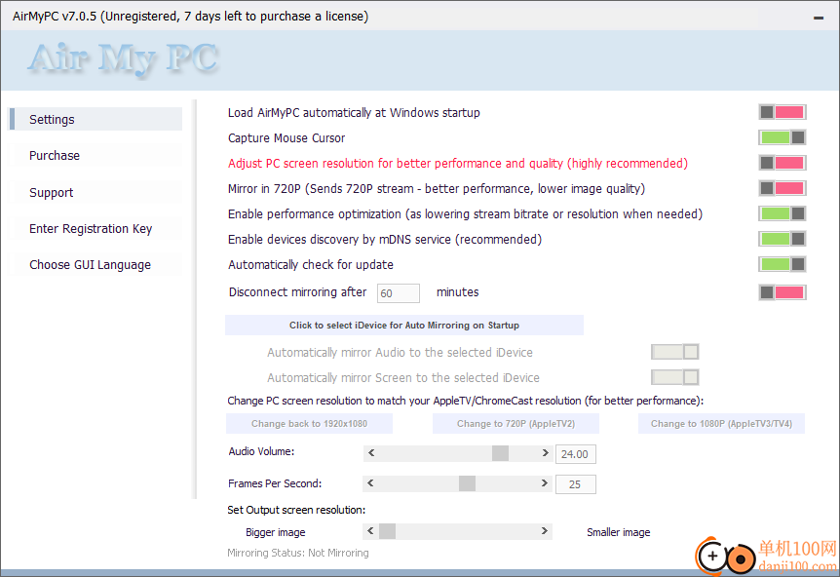840x577 pixels.
Task: Click the Audio Volume value box
Action: [x=575, y=454]
